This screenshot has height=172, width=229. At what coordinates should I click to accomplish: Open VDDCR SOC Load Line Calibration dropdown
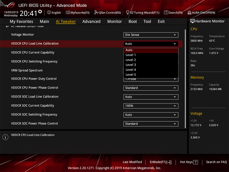(x=151, y=97)
